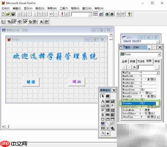This screenshot has width=167, height=147.
Task: Choose the Select Objects pointer tool
Action: (103, 96)
